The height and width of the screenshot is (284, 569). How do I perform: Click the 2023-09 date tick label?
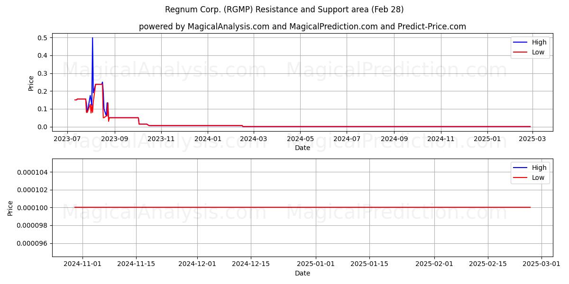point(115,139)
